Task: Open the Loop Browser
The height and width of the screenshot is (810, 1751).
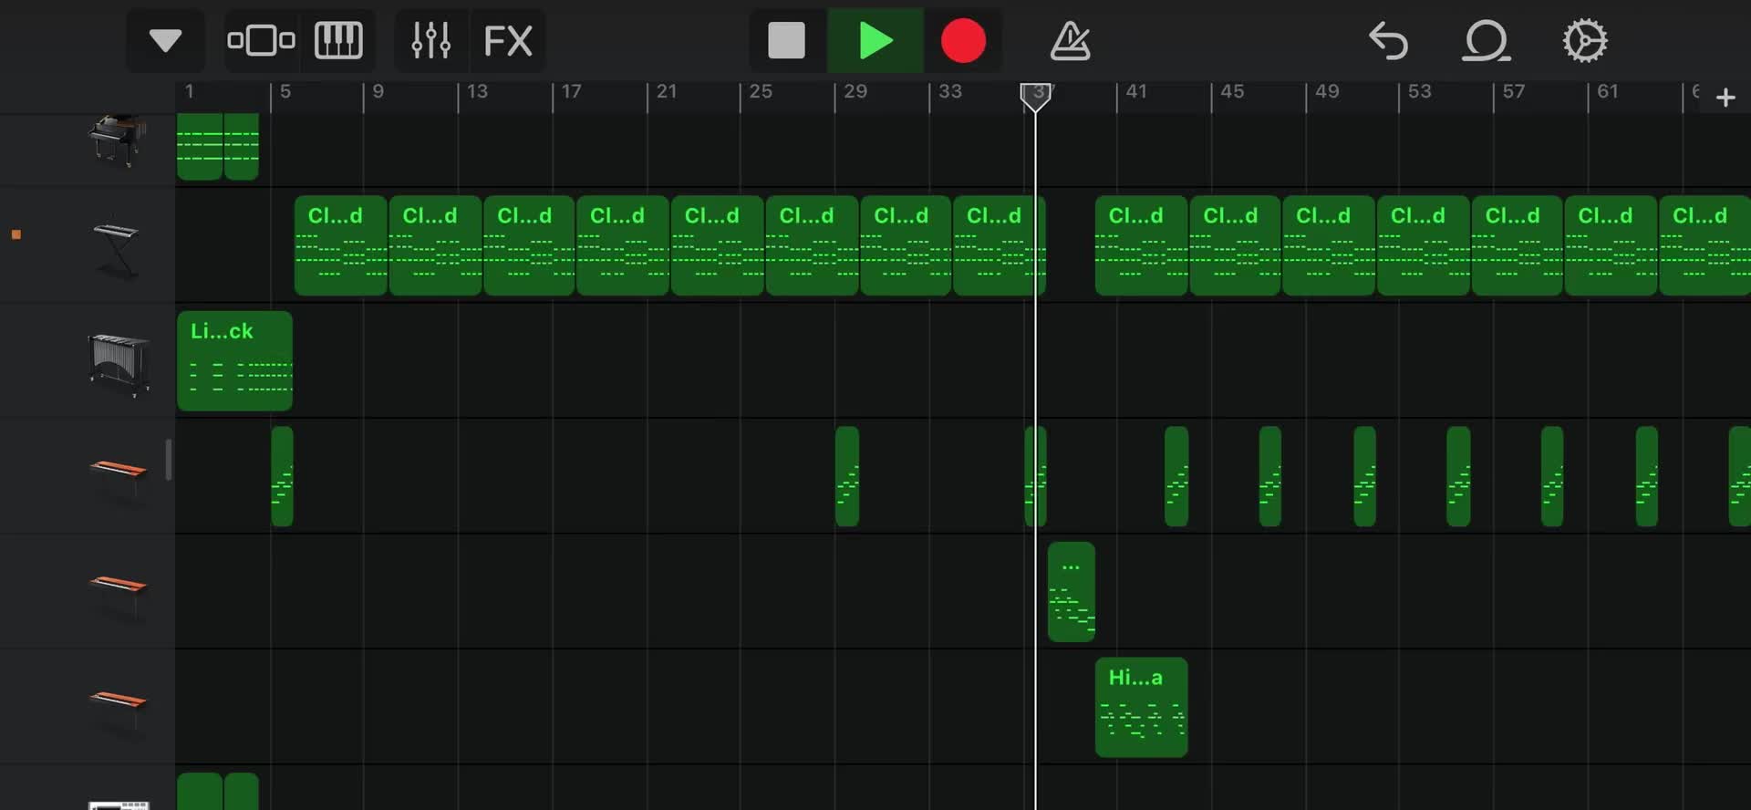Action: point(1486,41)
